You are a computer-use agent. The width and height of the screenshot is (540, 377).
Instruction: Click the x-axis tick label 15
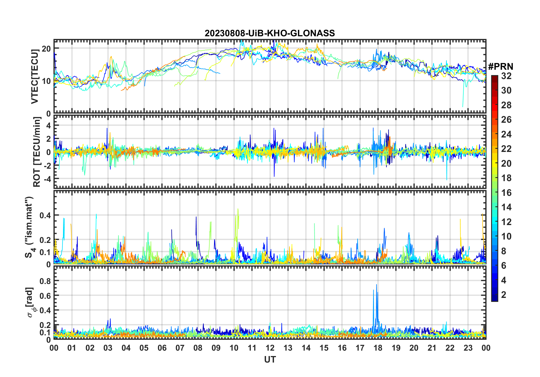(324, 348)
